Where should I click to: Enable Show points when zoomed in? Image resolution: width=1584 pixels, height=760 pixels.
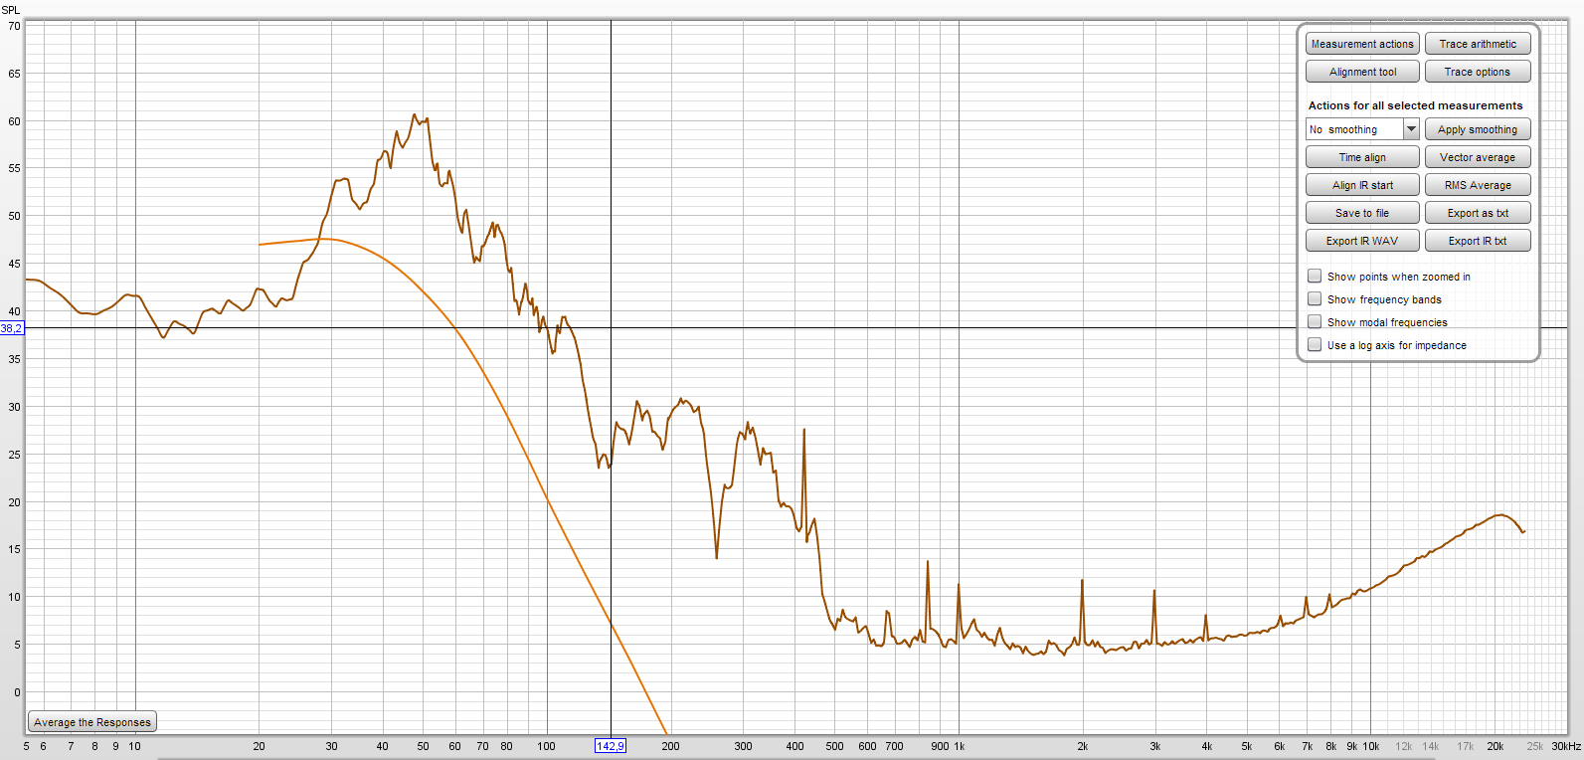point(1315,277)
